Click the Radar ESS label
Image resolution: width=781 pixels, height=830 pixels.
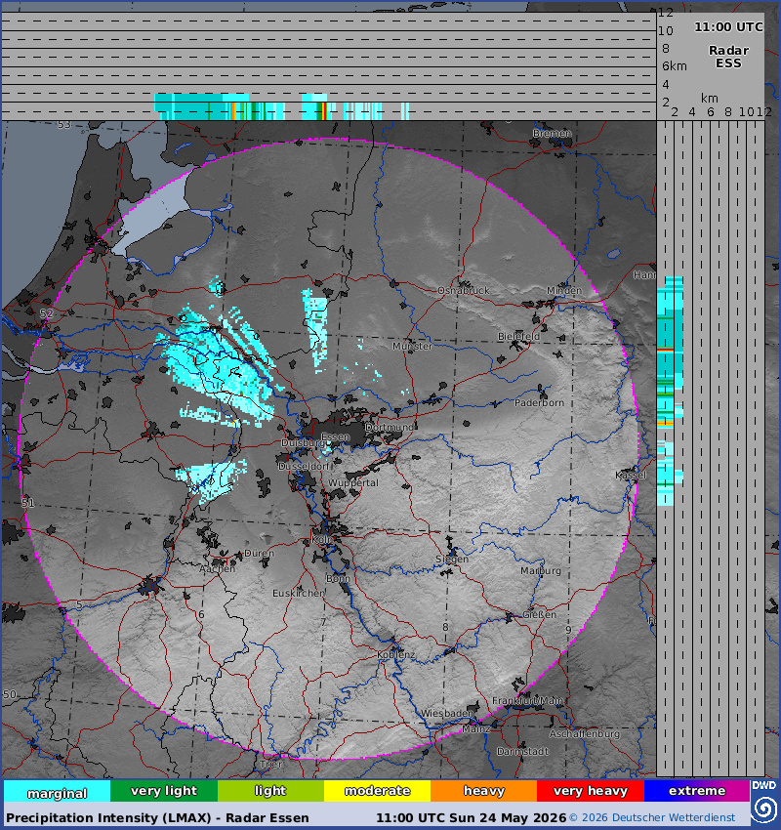click(728, 58)
